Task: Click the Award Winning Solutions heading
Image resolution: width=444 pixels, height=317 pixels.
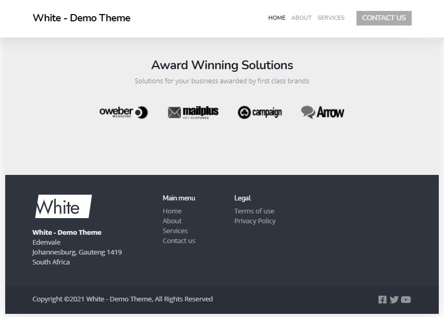Action: (x=223, y=65)
